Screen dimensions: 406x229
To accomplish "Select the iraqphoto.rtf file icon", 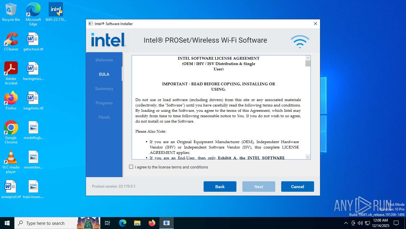I will point(33,101).
